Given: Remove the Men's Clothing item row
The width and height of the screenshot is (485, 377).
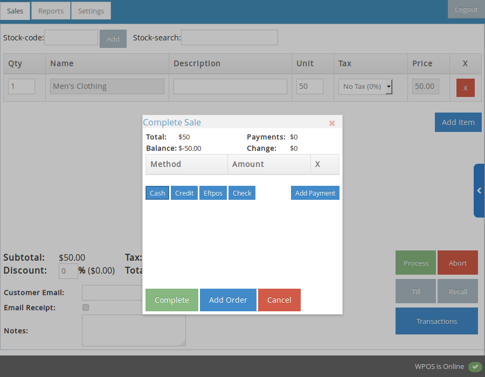Looking at the screenshot, I should click(465, 88).
